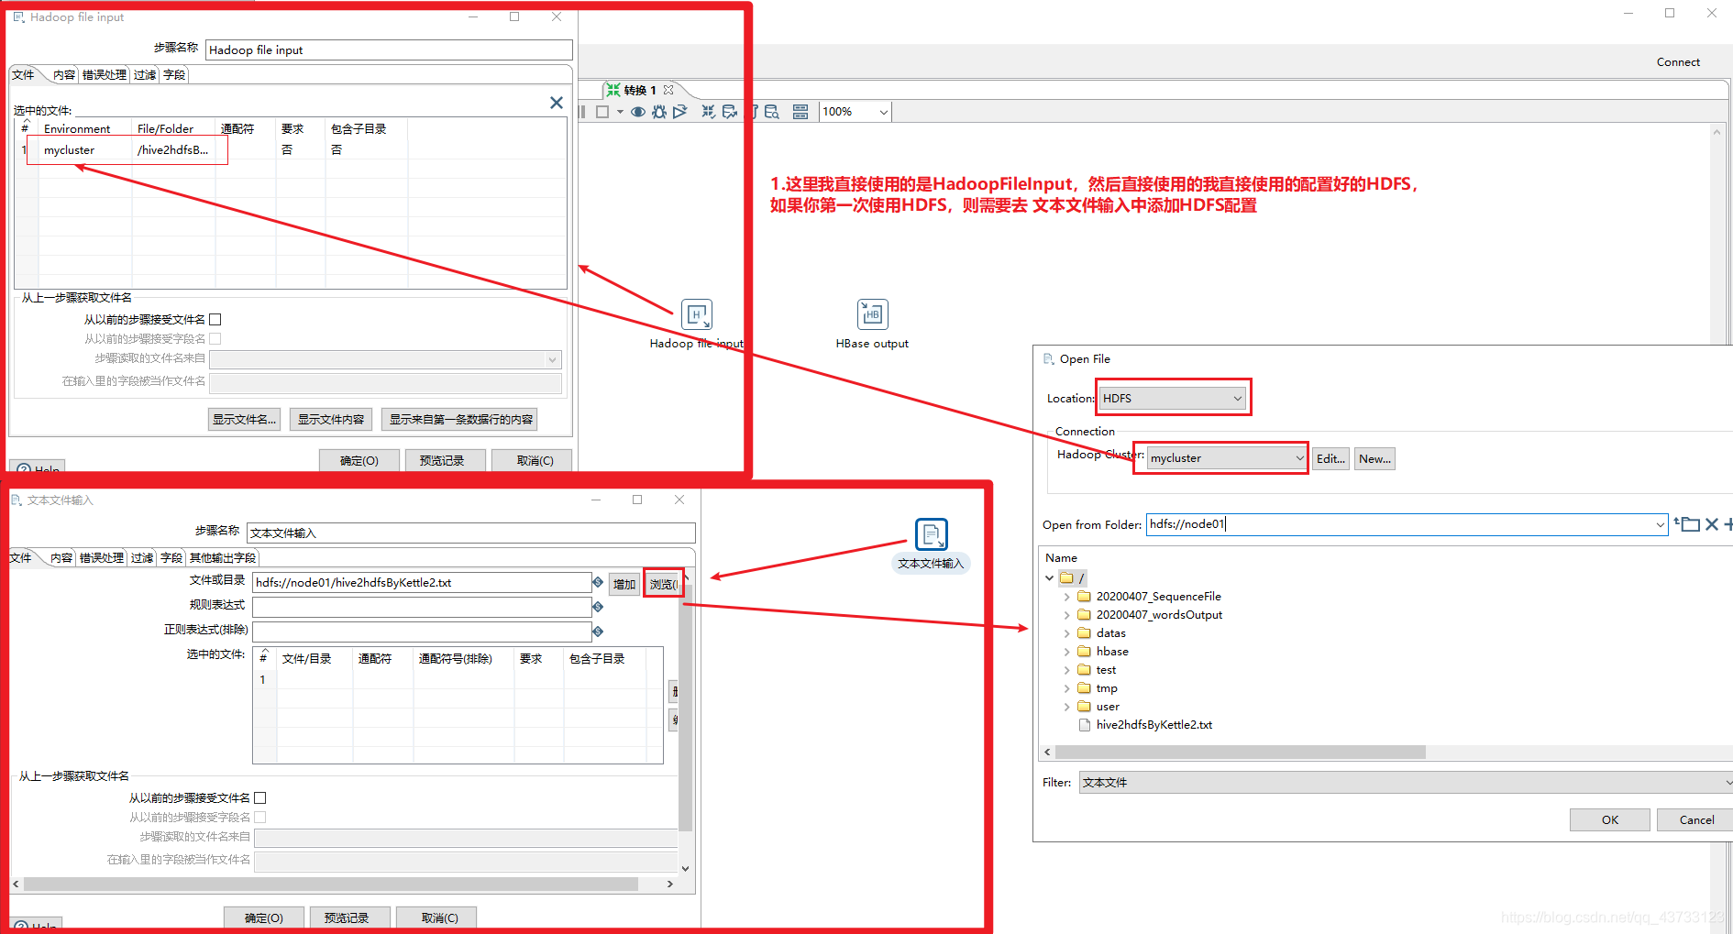Click the root folder icon in tree
1733x934 pixels.
(1066, 578)
